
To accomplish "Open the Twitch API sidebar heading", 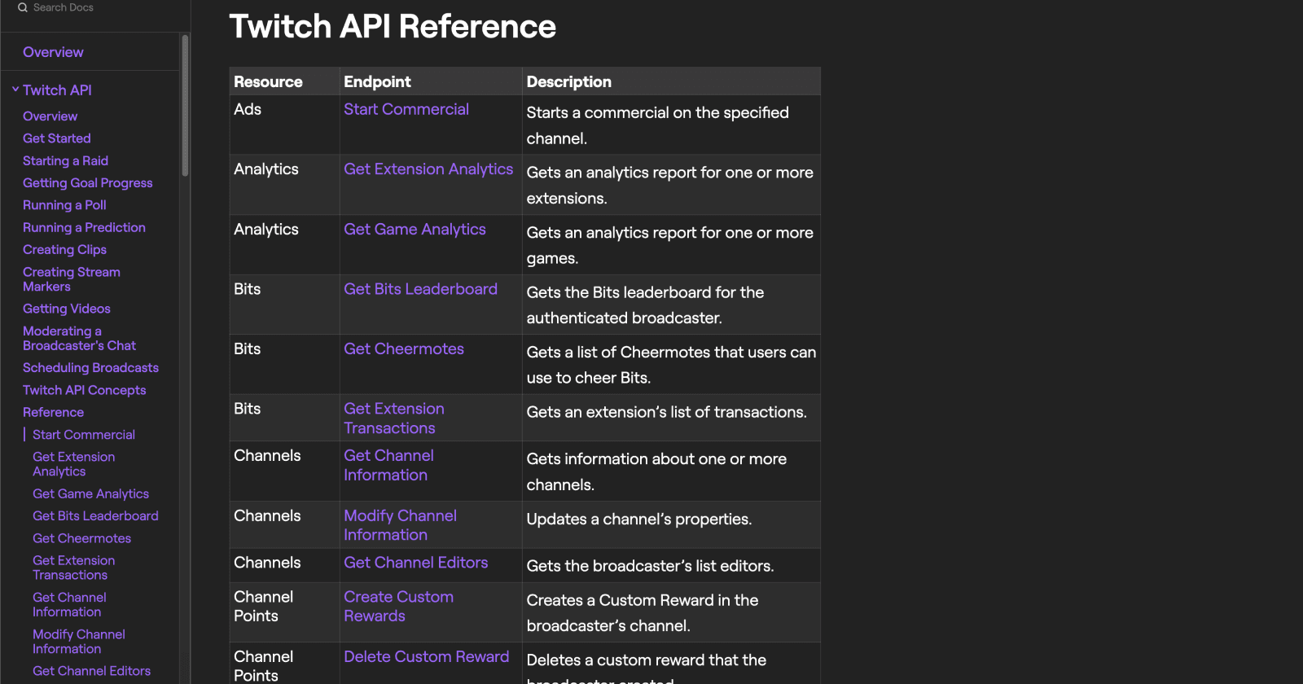I will 57,90.
